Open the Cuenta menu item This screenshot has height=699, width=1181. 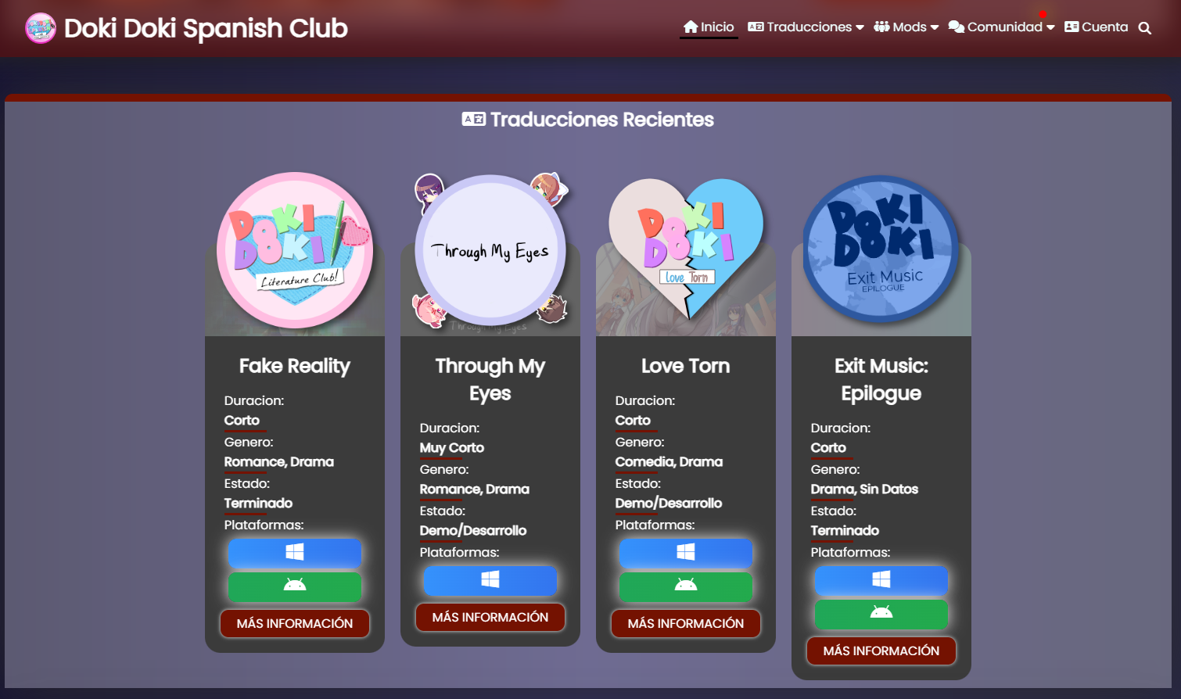tap(1096, 27)
